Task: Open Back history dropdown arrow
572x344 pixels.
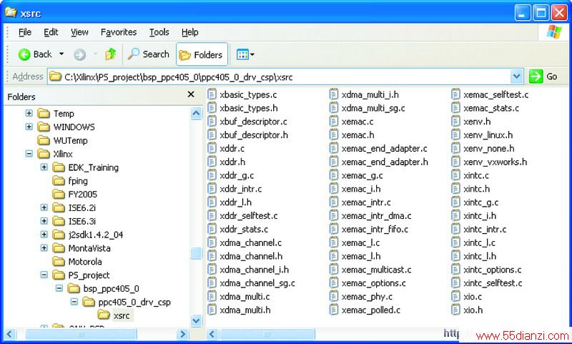Action: 61,54
